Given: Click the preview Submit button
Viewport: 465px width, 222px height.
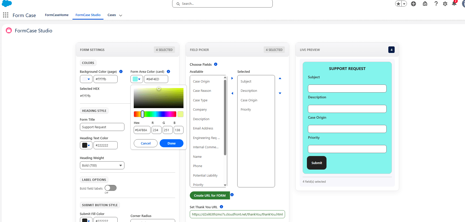Looking at the screenshot, I should 316,163.
